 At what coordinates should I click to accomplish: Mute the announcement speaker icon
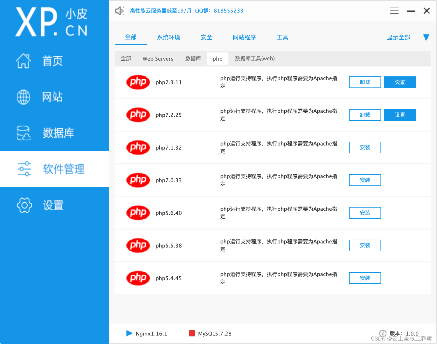coord(119,11)
